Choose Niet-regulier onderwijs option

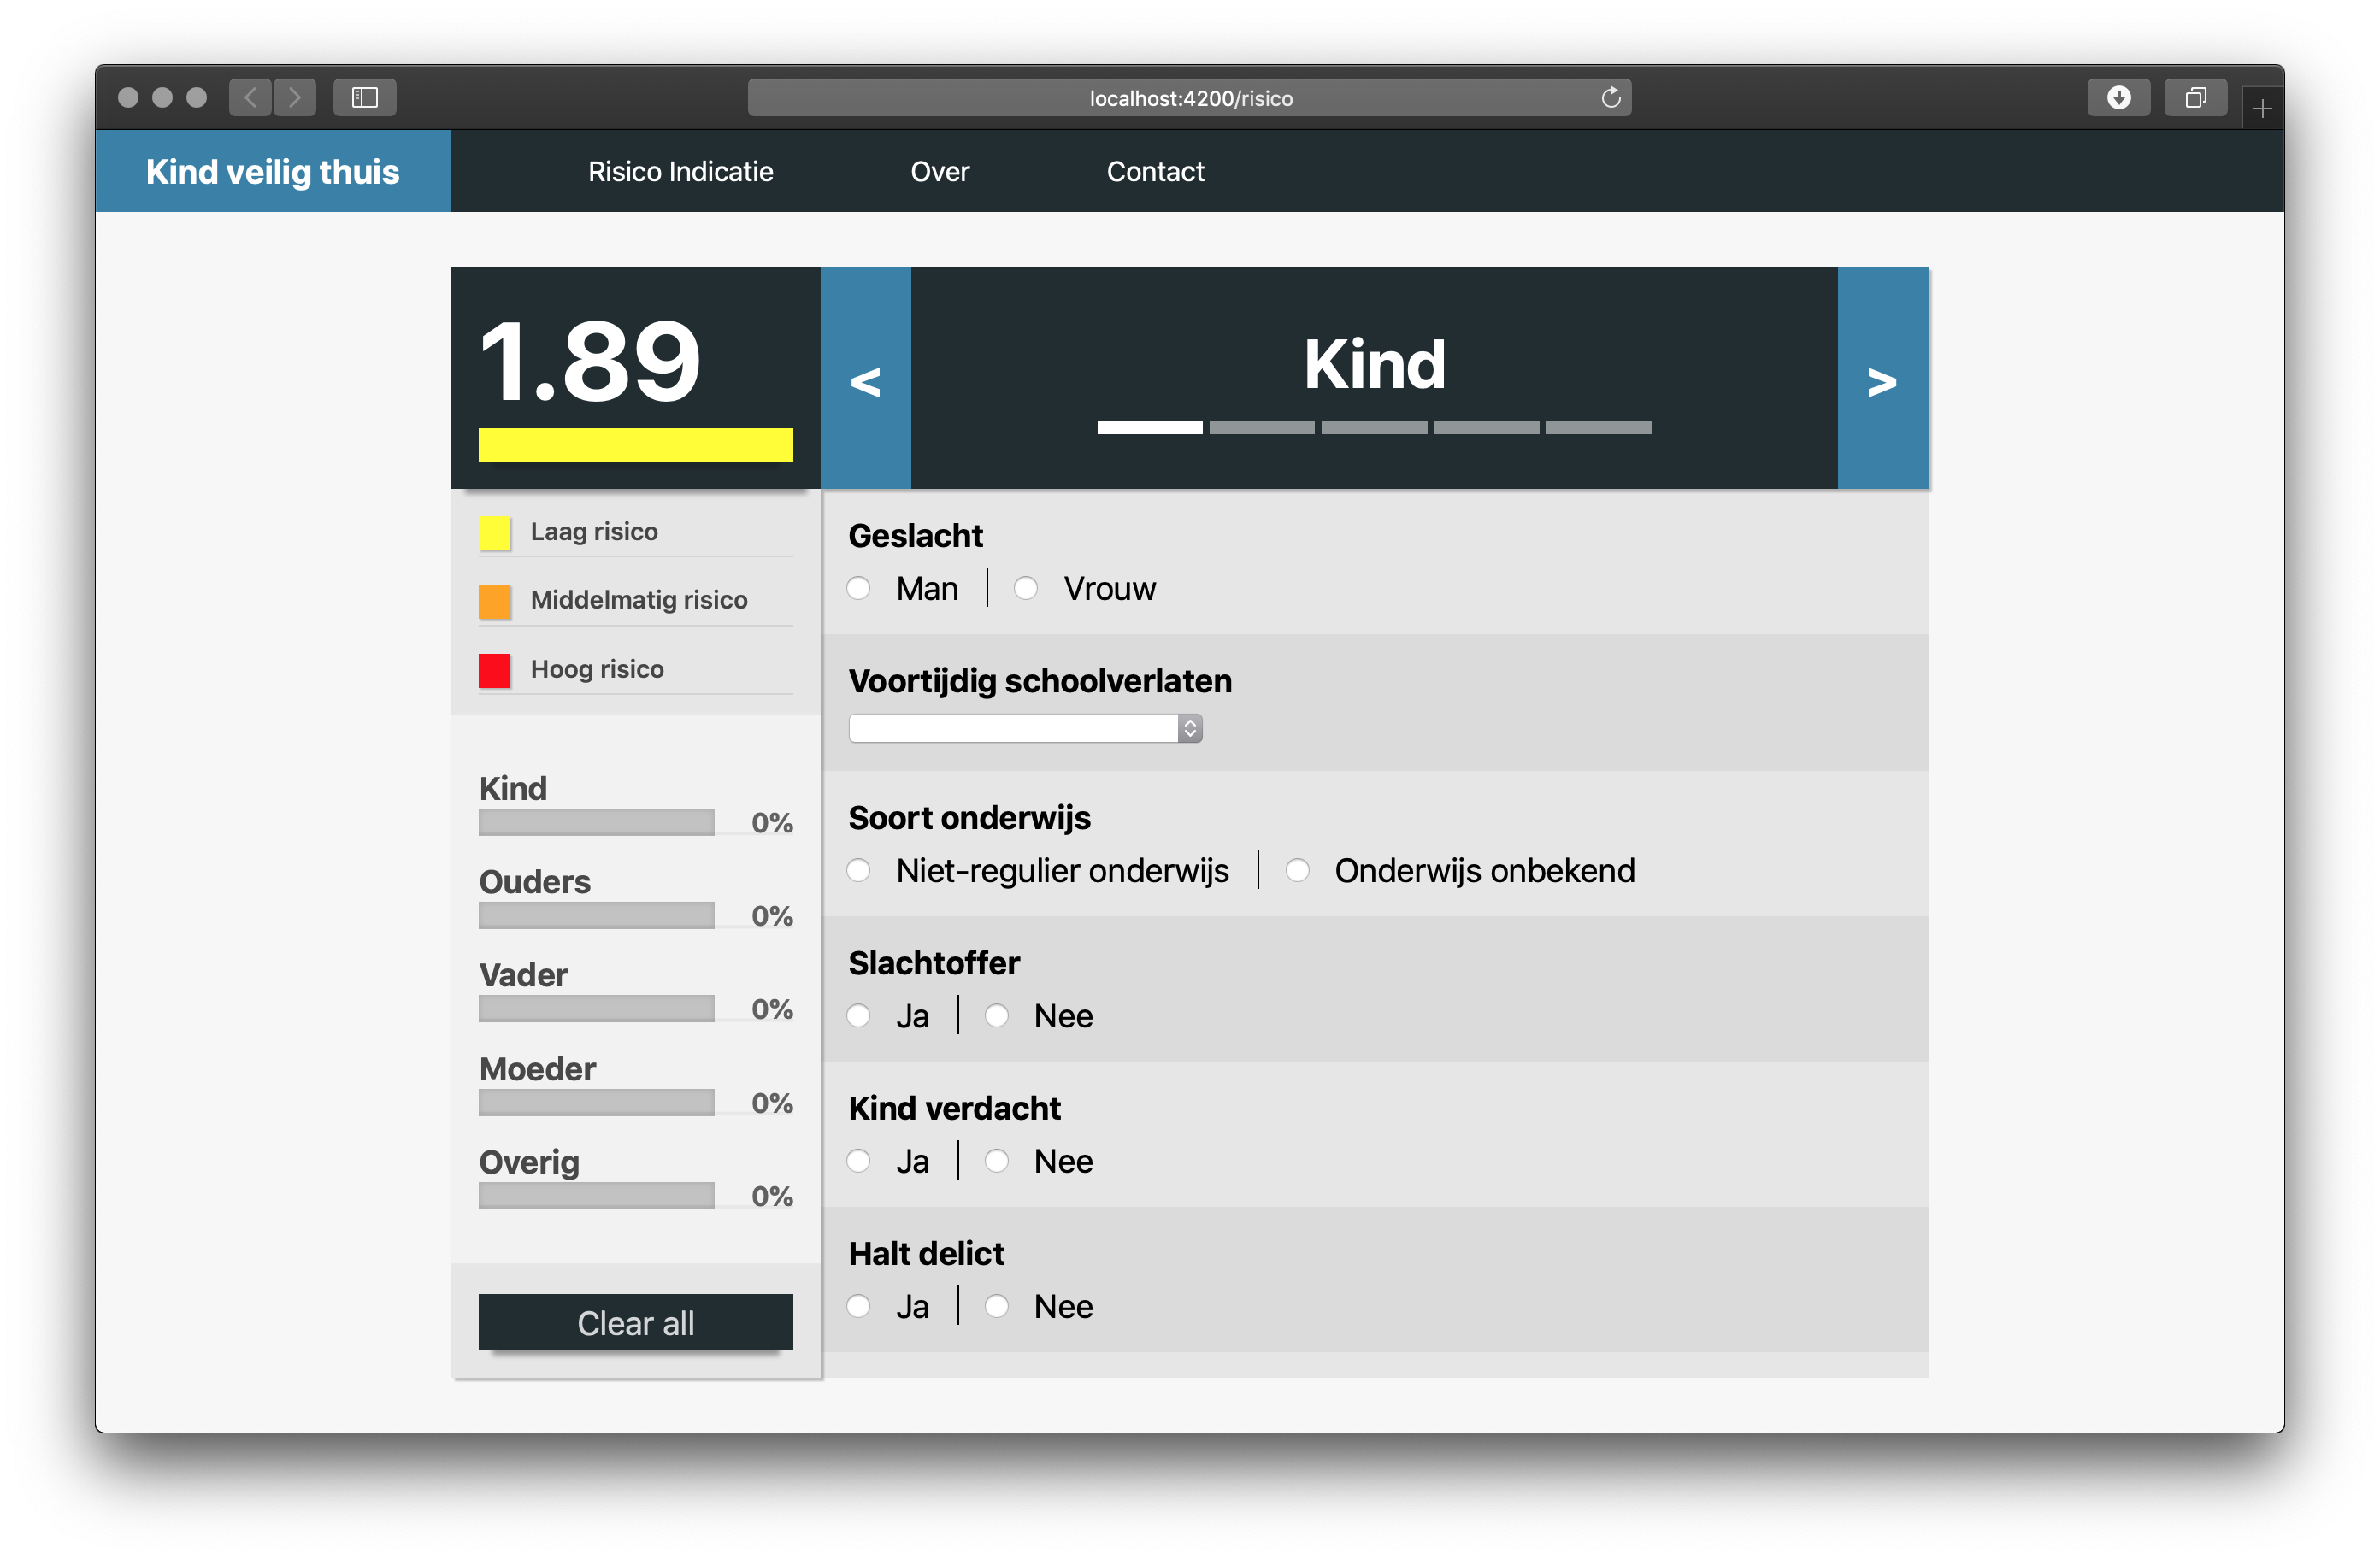(x=858, y=870)
